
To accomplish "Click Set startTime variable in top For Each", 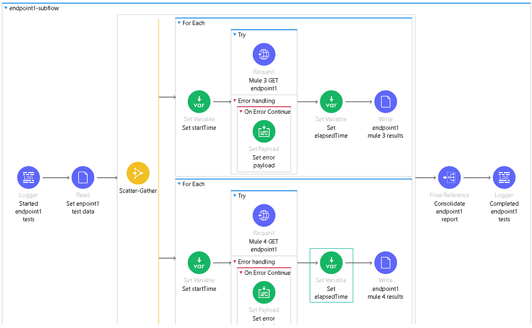I will point(199,102).
